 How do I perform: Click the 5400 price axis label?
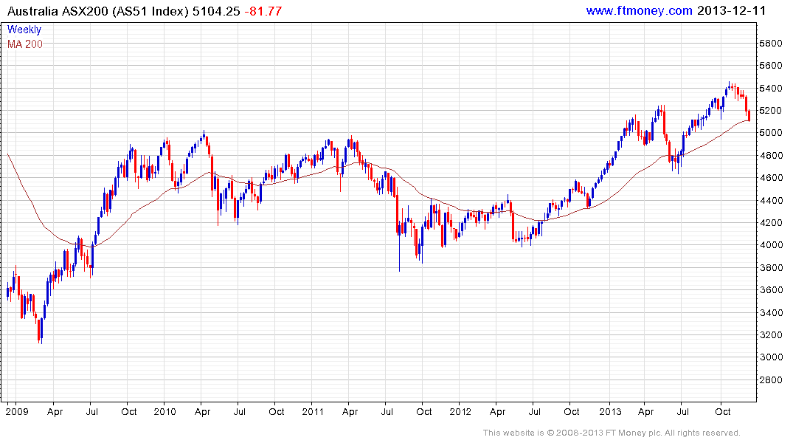[x=770, y=89]
